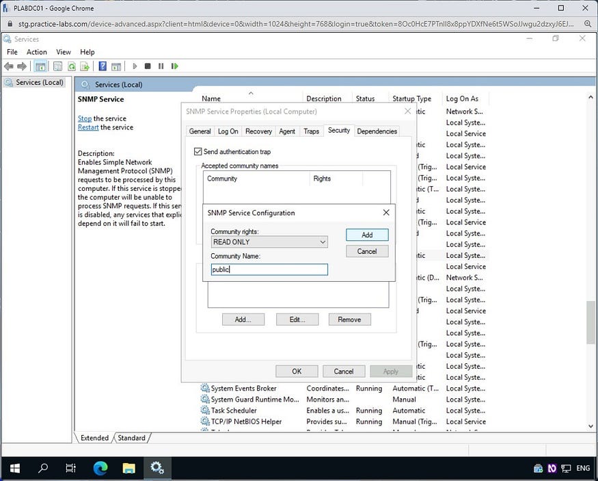Image resolution: width=598 pixels, height=481 pixels.
Task: Click the Task Scheduler service gear icon
Action: [x=205, y=411]
